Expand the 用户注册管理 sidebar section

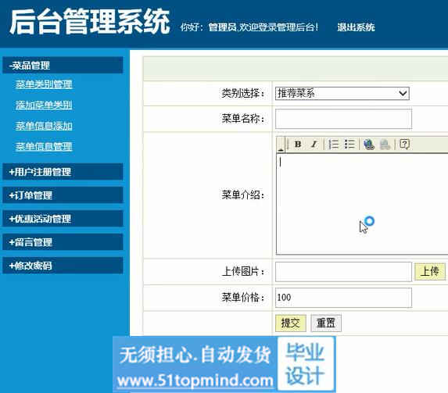63,172
